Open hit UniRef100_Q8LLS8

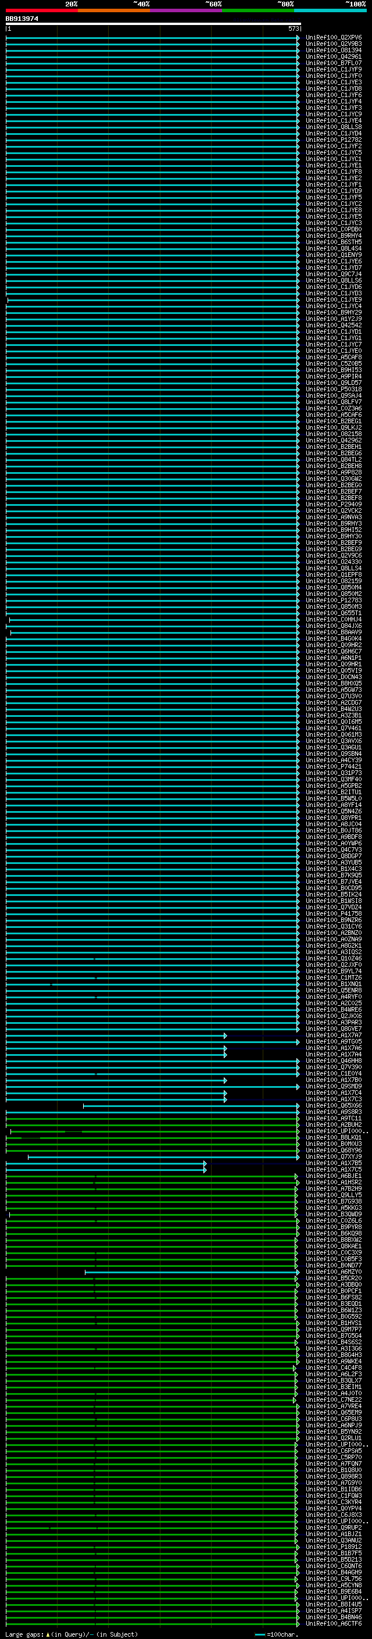[x=333, y=127]
